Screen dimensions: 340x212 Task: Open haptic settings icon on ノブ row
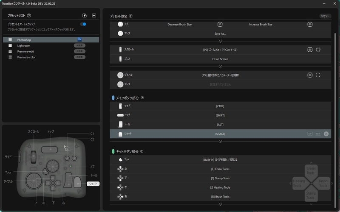tap(310, 25)
